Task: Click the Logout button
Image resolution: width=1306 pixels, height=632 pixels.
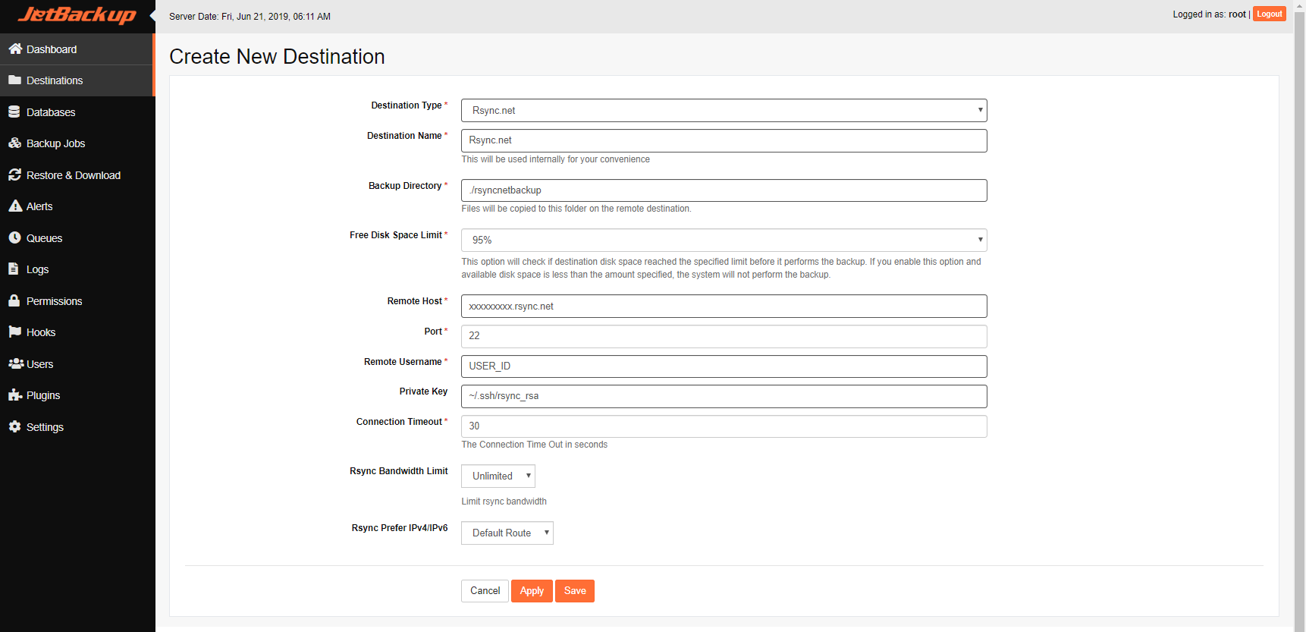Action: pos(1269,14)
